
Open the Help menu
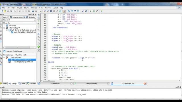tap(61, 8)
